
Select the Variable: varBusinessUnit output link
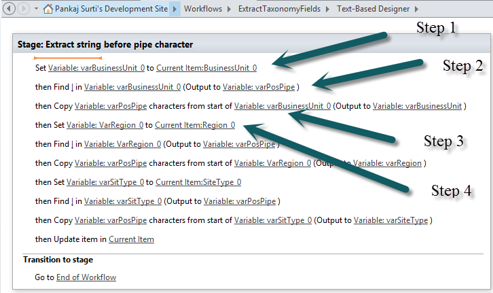[417, 106]
